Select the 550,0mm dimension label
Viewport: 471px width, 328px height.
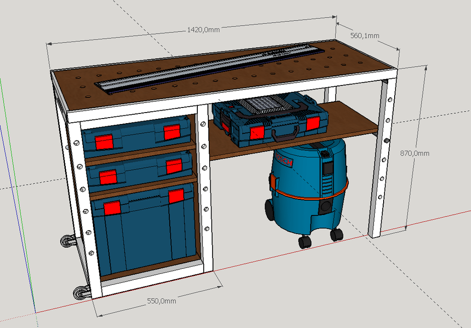point(161,301)
